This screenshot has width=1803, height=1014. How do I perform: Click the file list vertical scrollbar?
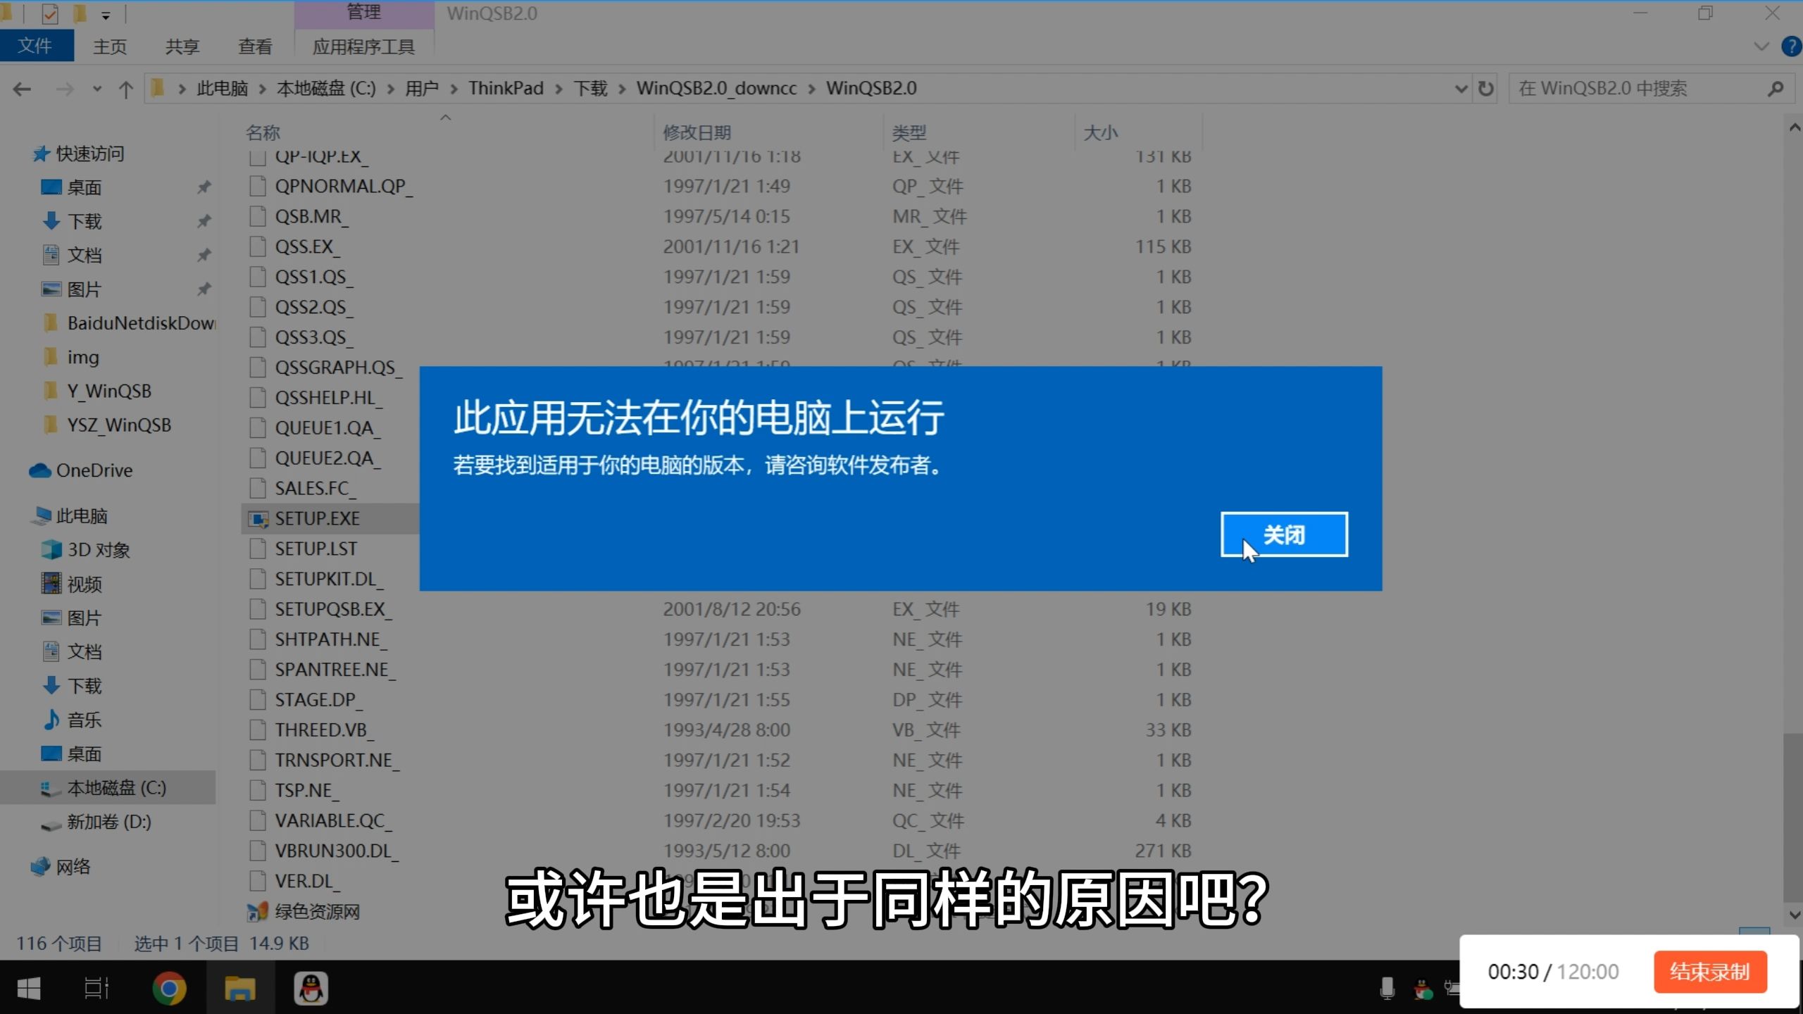coord(1793,817)
